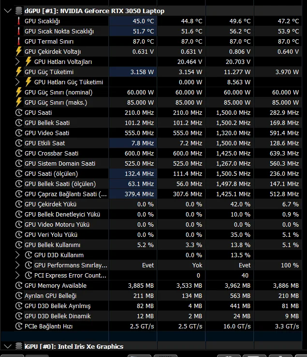
Task: Click the highlighted 45.0 °C current temperature value
Action: pos(144,21)
